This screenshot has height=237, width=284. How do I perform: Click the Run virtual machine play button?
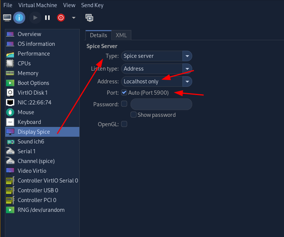pos(35,18)
